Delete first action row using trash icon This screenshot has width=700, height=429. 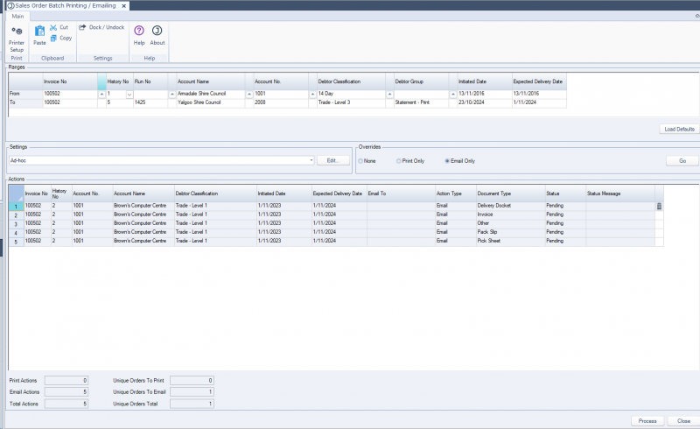(659, 207)
